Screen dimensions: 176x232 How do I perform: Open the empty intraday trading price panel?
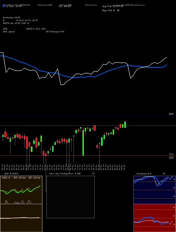[x=70, y=197]
